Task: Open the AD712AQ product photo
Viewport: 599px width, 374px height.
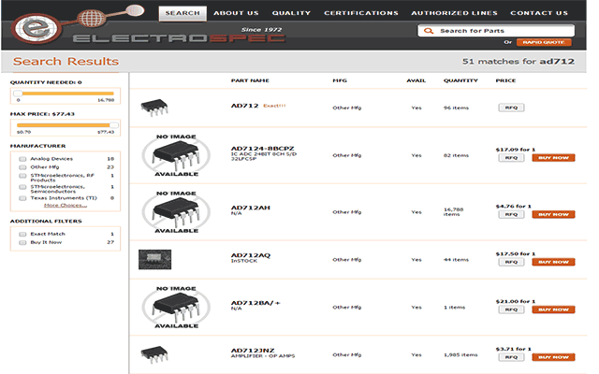Action: (x=154, y=260)
